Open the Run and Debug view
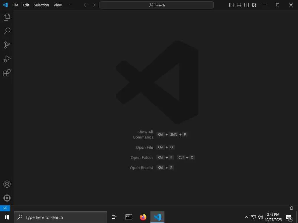Image resolution: width=298 pixels, height=223 pixels. [x=7, y=59]
